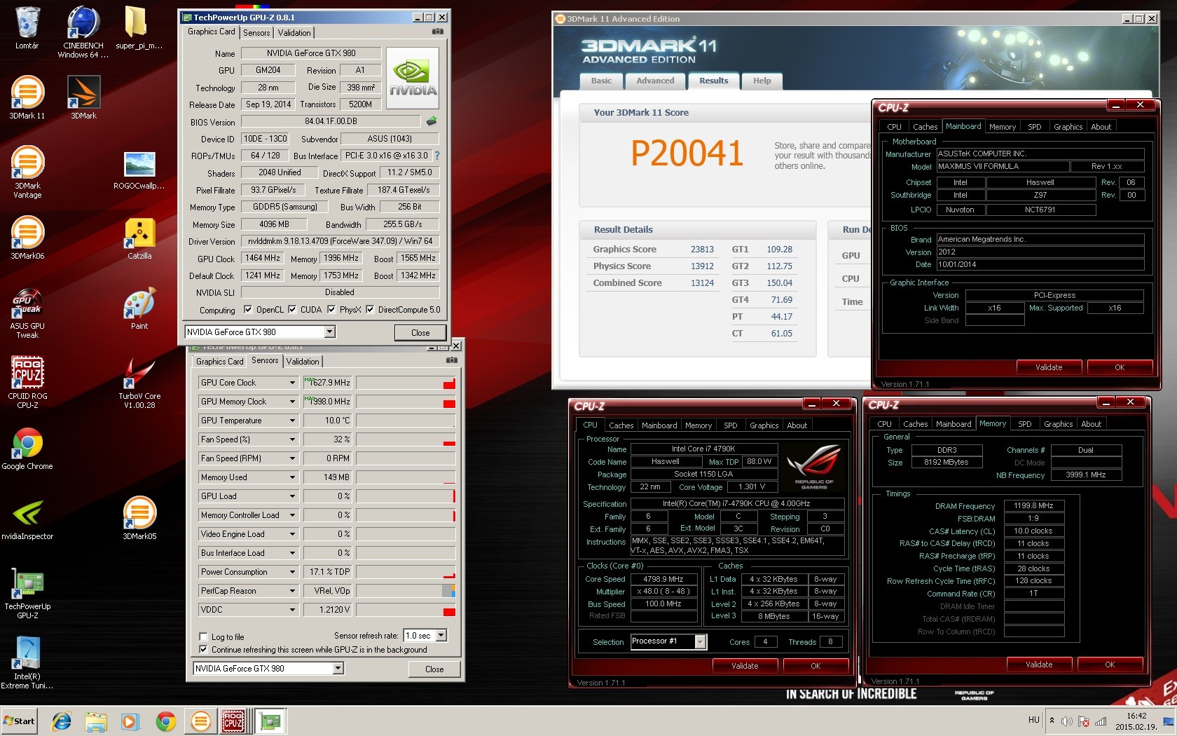Launch CPUID ROG CPU-Z desktop shortcut
The height and width of the screenshot is (736, 1177).
[27, 382]
